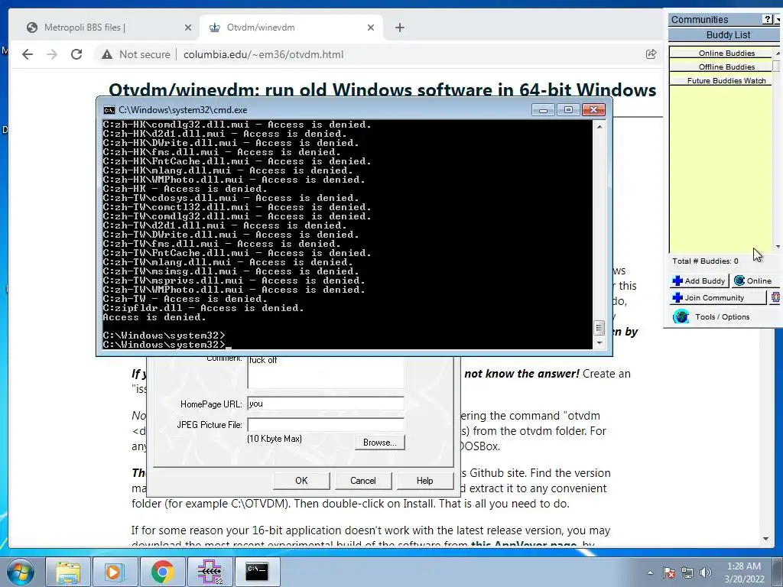
Task: Click the cmd taskbar icon
Action: pos(257,572)
